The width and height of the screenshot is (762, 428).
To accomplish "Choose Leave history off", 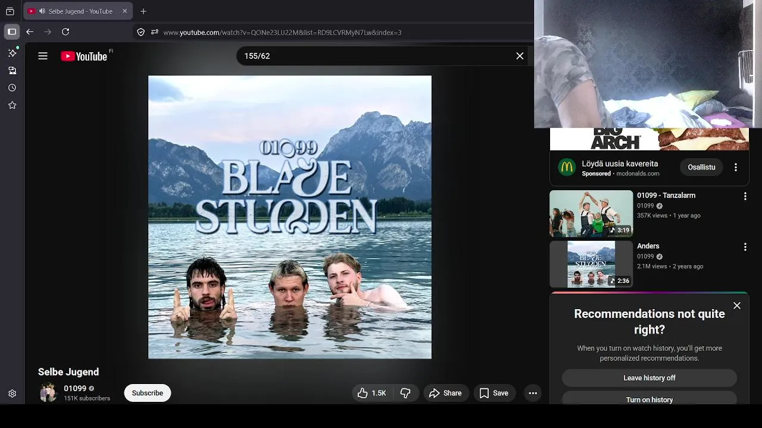I will [649, 378].
